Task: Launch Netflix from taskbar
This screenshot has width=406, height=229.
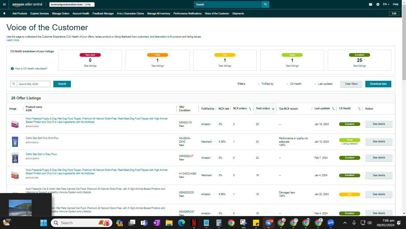Action: pos(194,223)
